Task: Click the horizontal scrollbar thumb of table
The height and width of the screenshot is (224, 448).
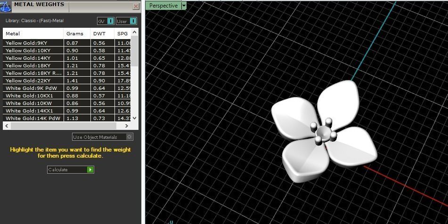Action: coord(64,126)
